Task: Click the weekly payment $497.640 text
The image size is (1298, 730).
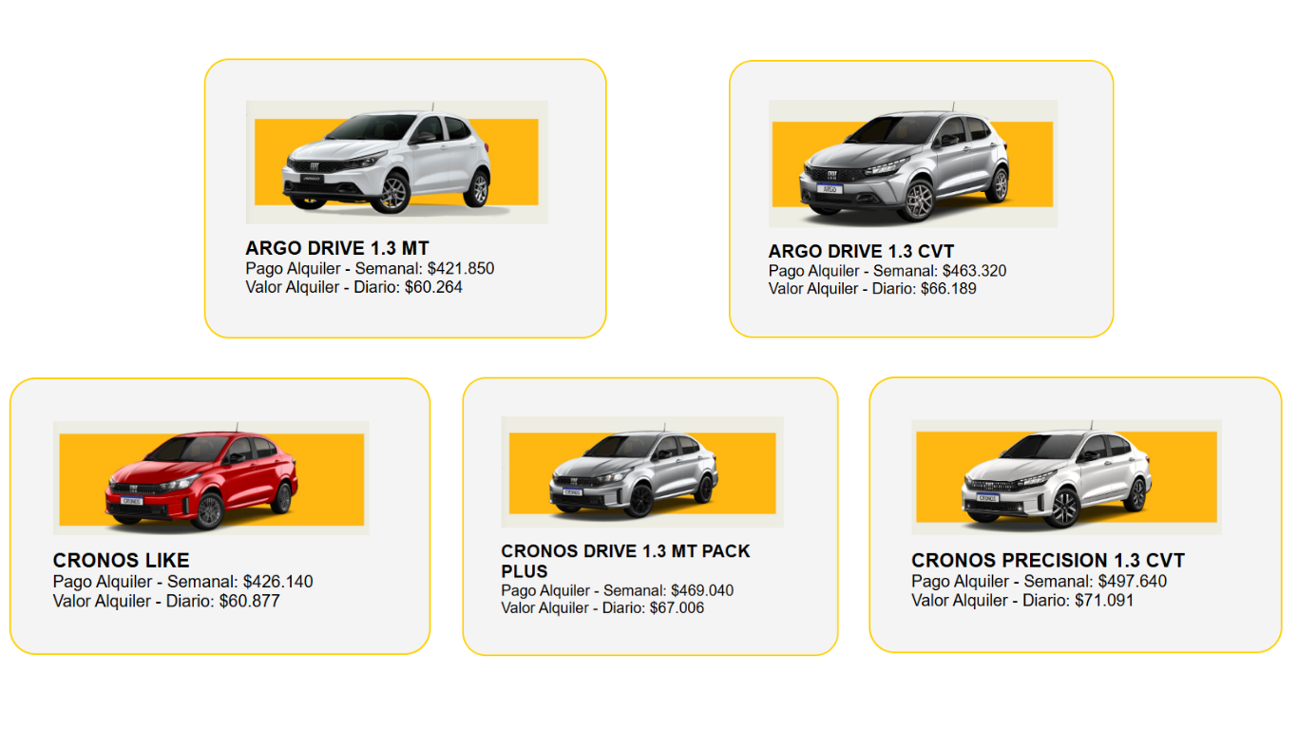Action: (x=1040, y=581)
